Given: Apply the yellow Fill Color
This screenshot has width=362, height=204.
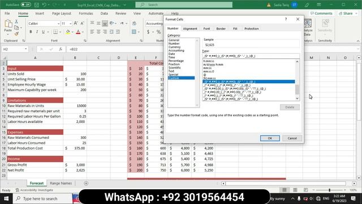Looking at the screenshot, I should (x=68, y=32).
